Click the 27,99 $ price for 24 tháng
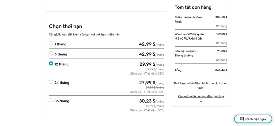This screenshot has width=276, height=126. tap(147, 83)
